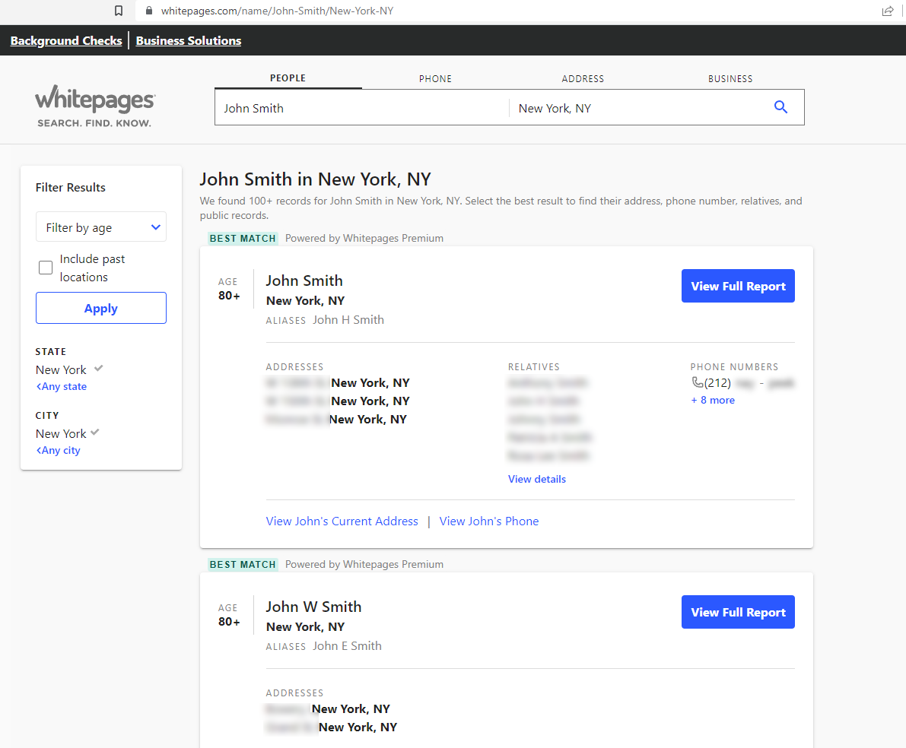Click the checkmark next to State New York
The width and height of the screenshot is (906, 748).
click(x=98, y=368)
